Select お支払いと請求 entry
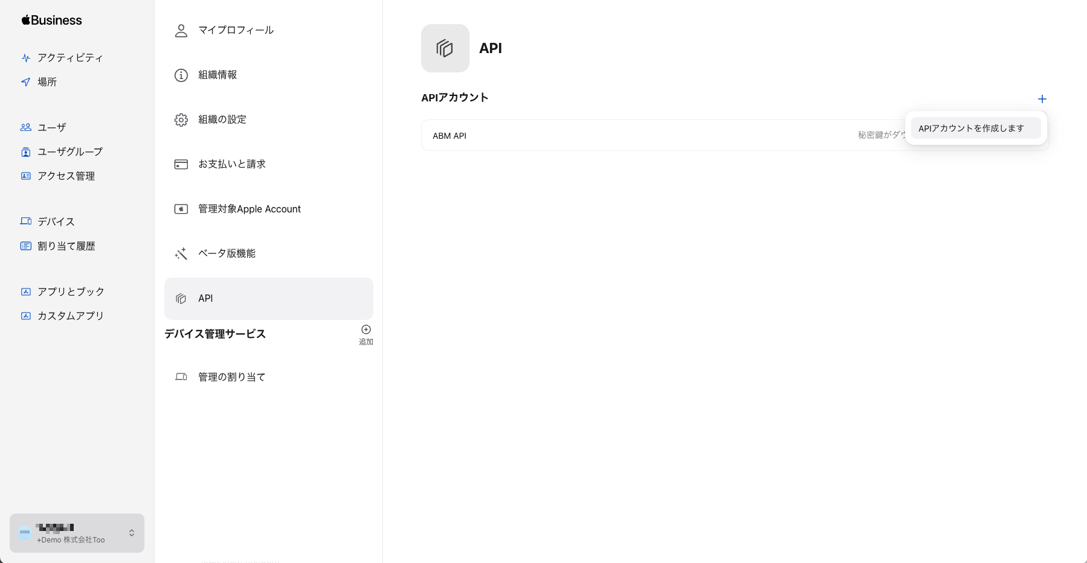This screenshot has height=563, width=1087. [x=269, y=164]
